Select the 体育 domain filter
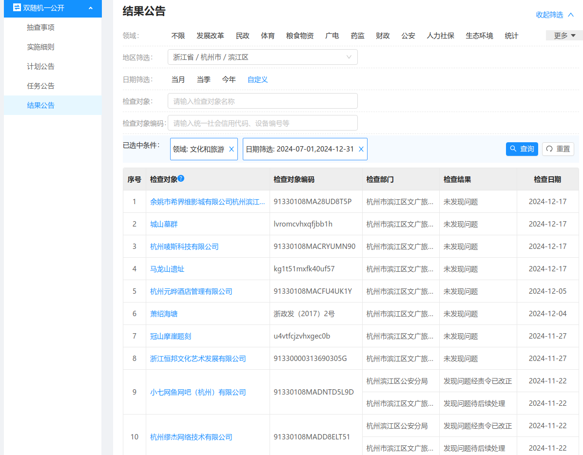This screenshot has height=455, width=583. (268, 35)
